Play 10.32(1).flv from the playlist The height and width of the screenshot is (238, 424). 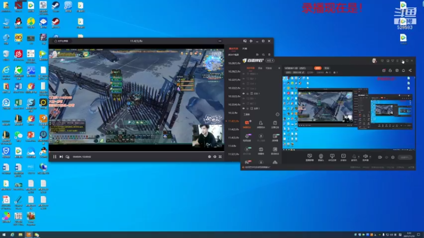click(234, 80)
